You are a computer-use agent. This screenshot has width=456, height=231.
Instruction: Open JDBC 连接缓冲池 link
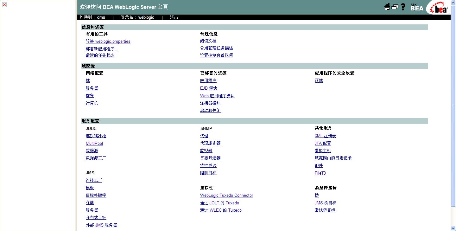[96, 136]
